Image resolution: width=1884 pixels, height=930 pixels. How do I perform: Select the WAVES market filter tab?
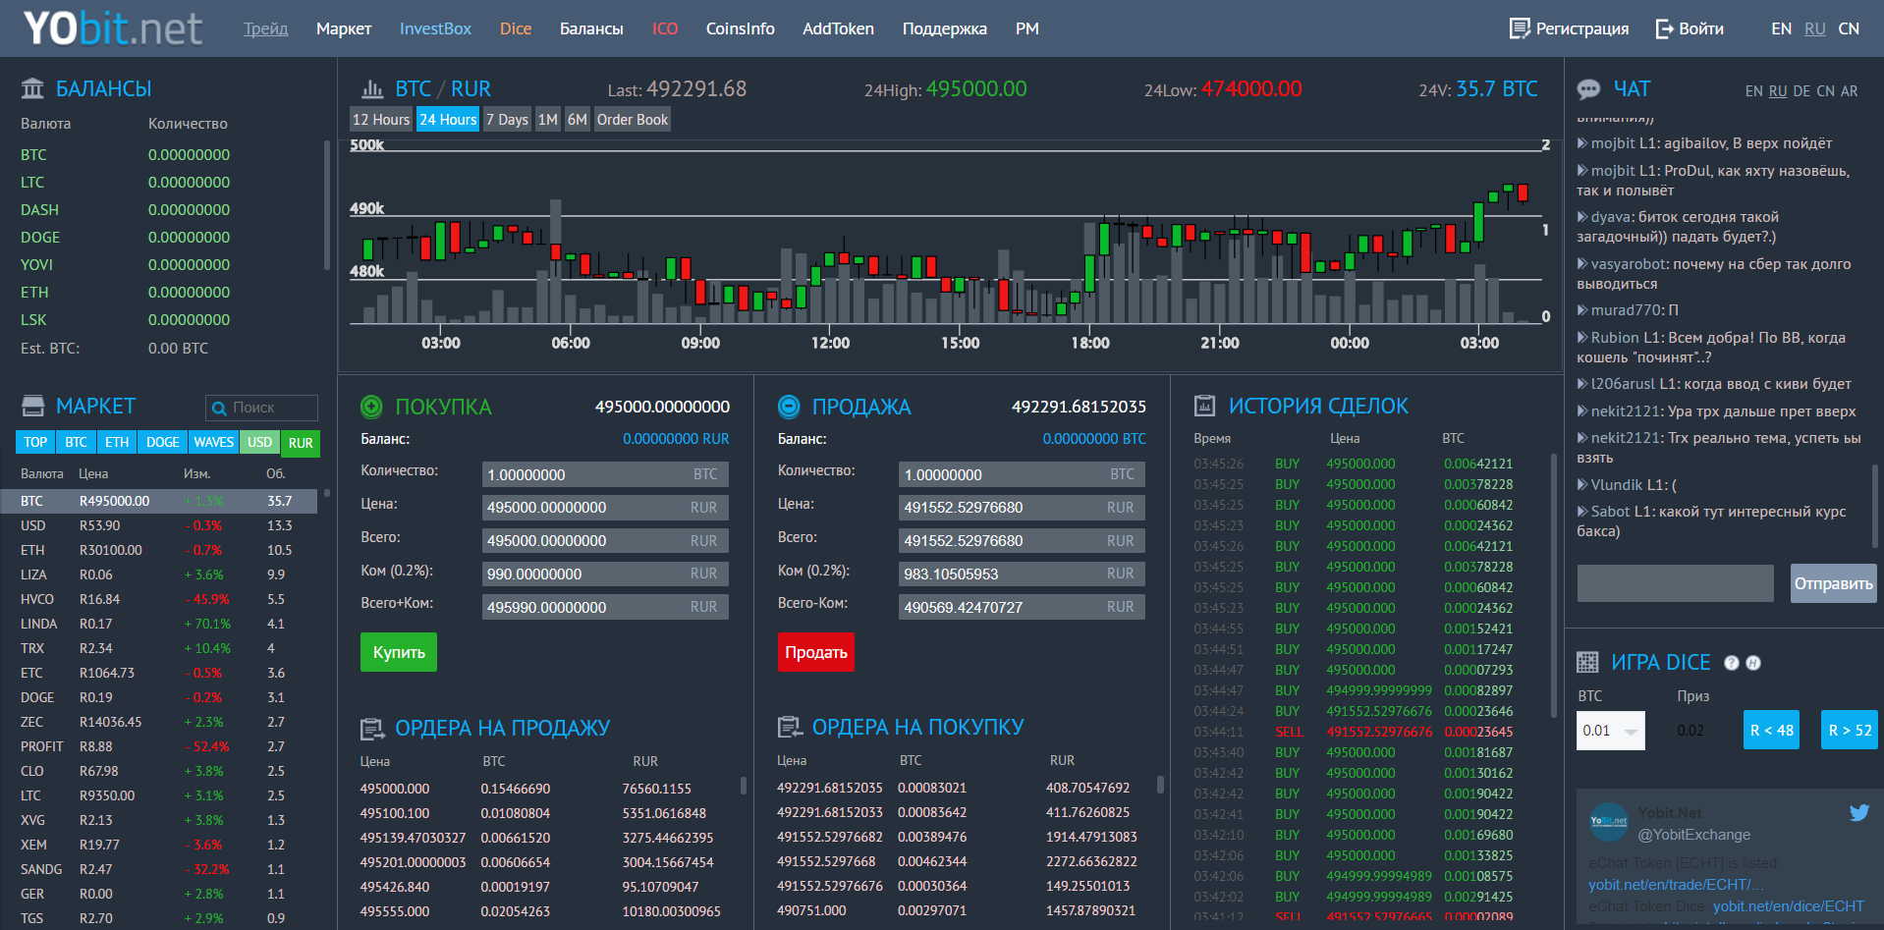(213, 443)
